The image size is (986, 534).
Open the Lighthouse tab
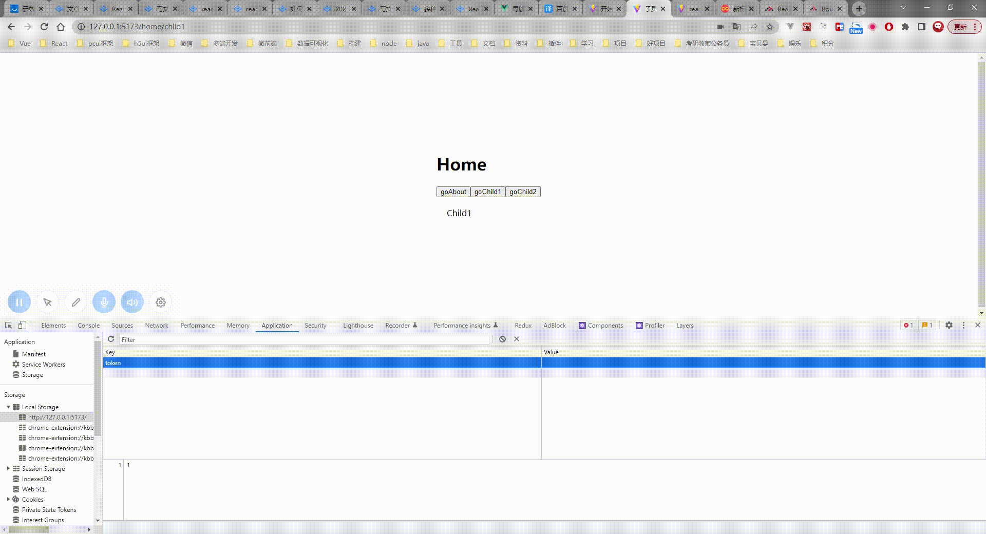pyautogui.click(x=358, y=326)
